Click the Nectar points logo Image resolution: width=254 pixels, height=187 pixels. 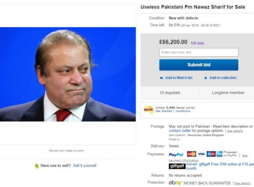point(149,110)
